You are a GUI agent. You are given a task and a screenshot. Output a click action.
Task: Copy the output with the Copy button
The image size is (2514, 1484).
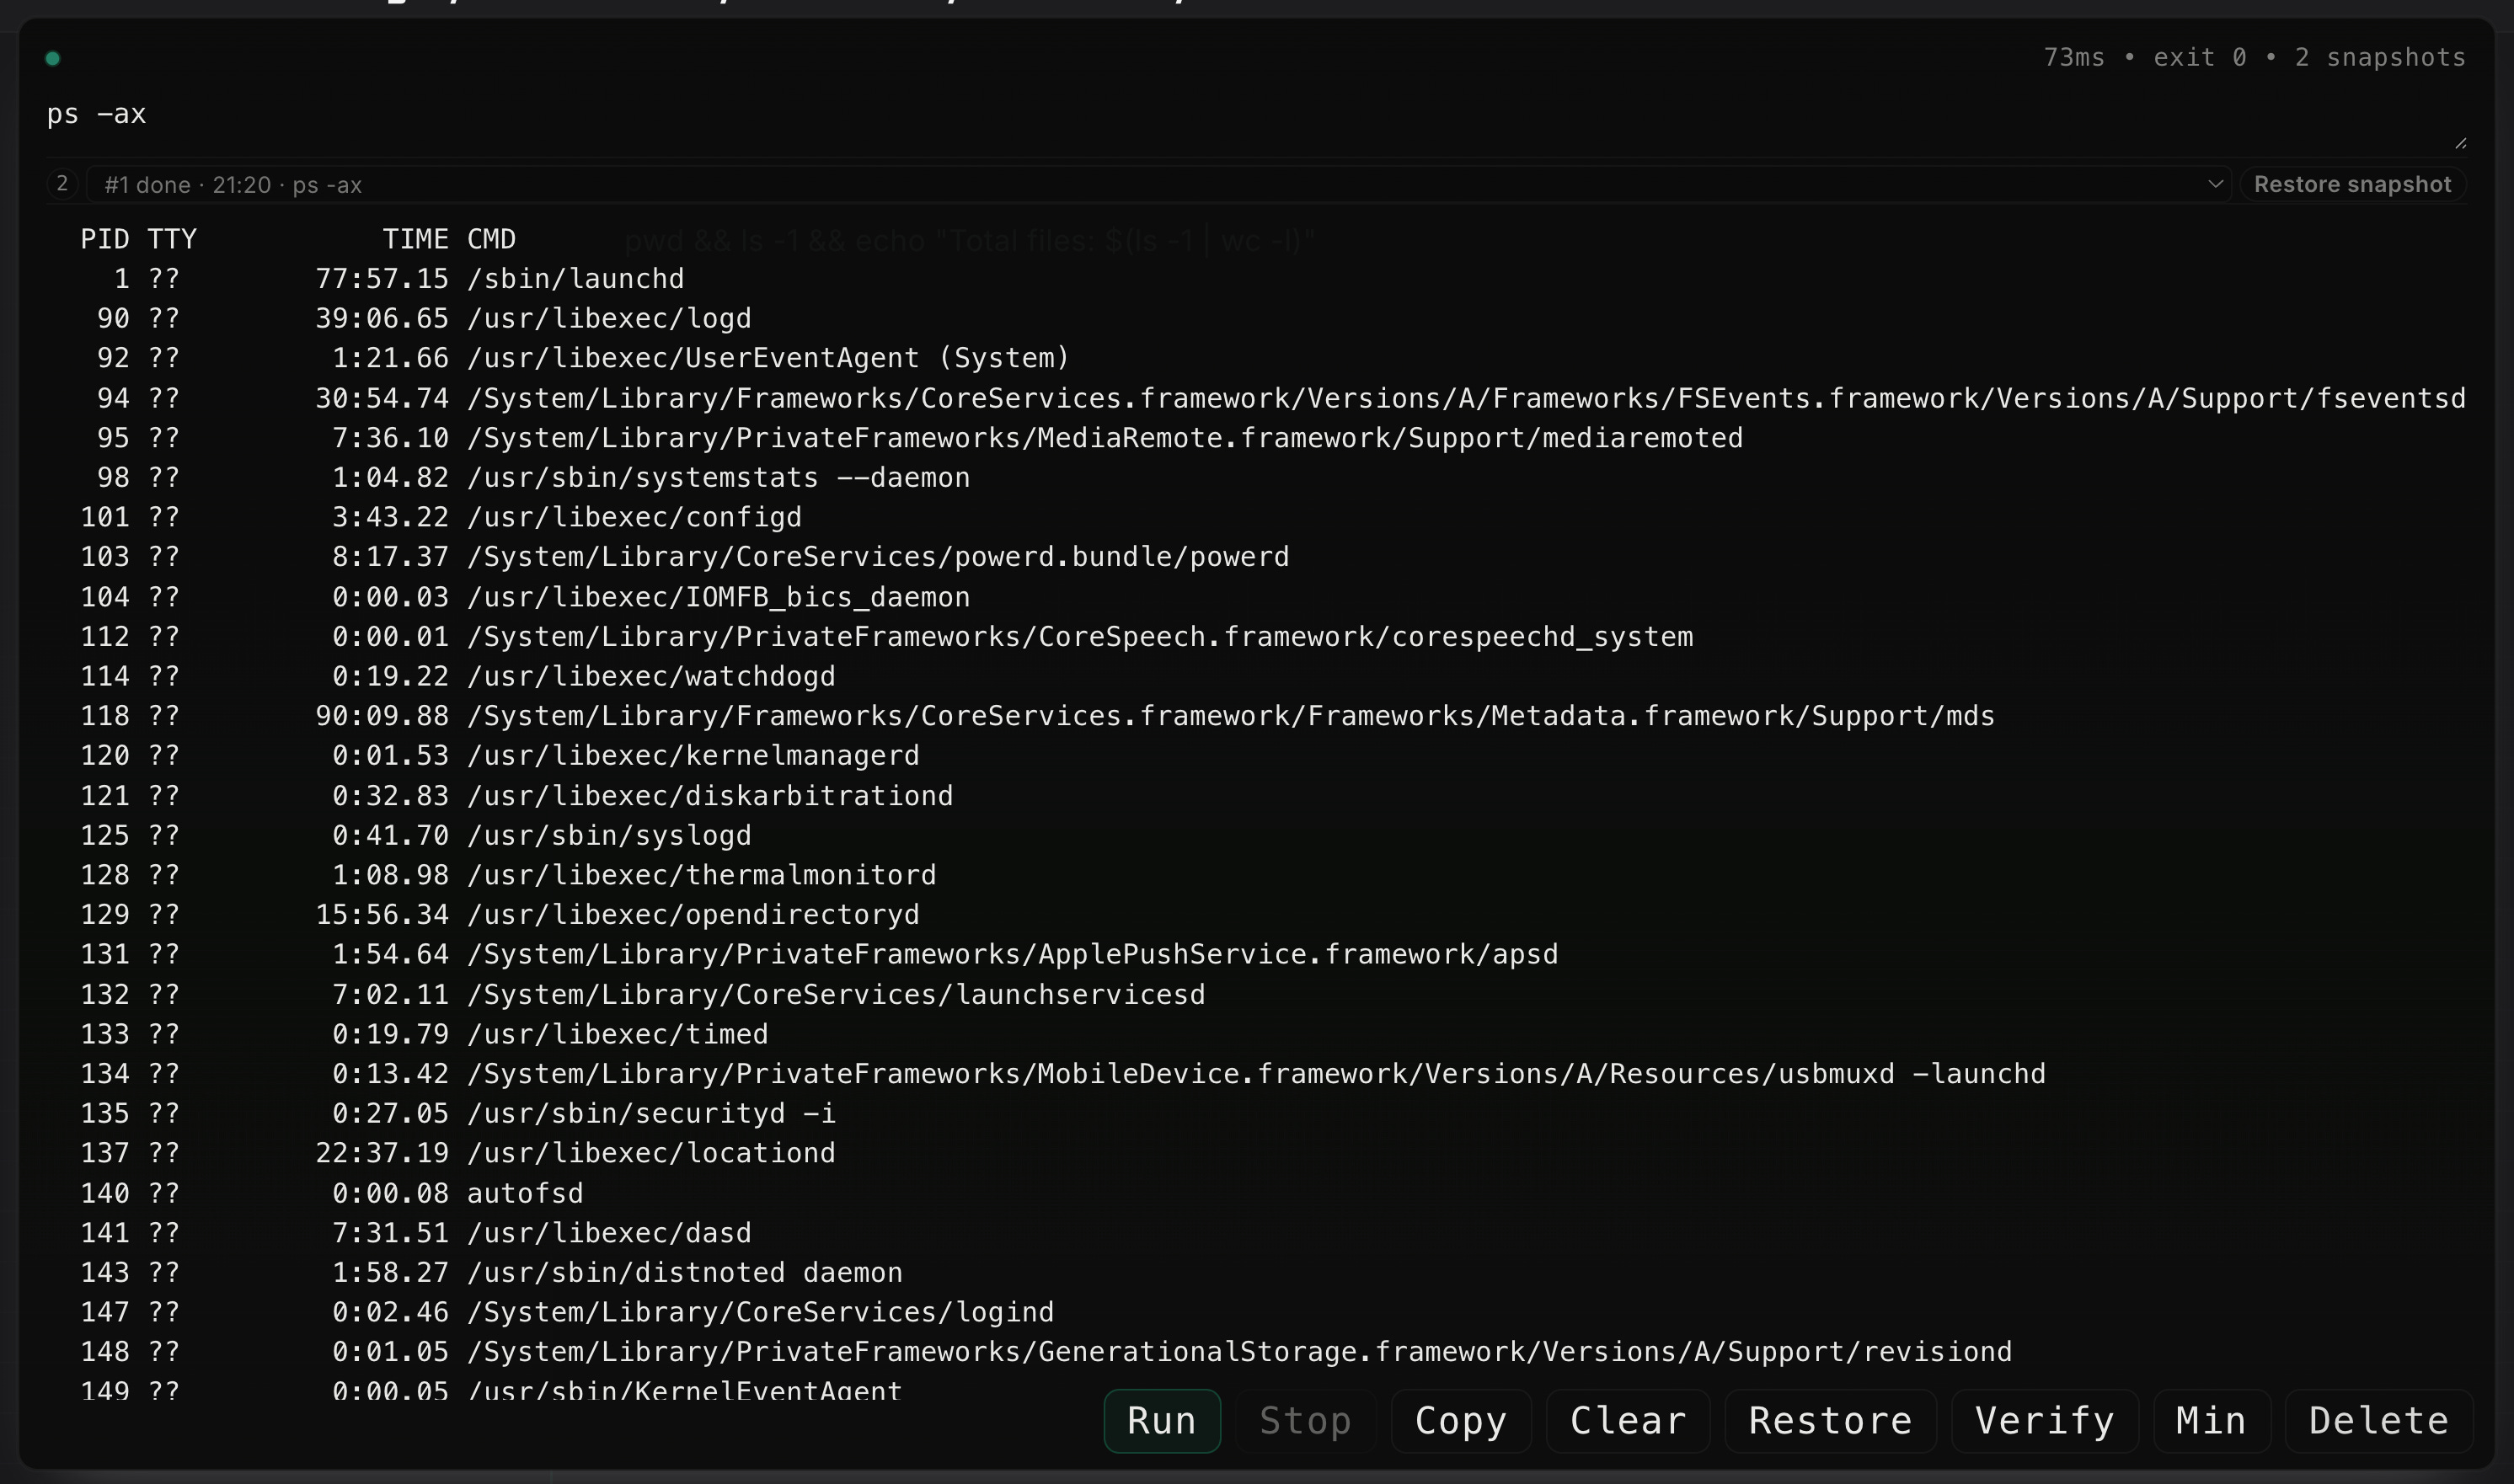pyautogui.click(x=1460, y=1421)
